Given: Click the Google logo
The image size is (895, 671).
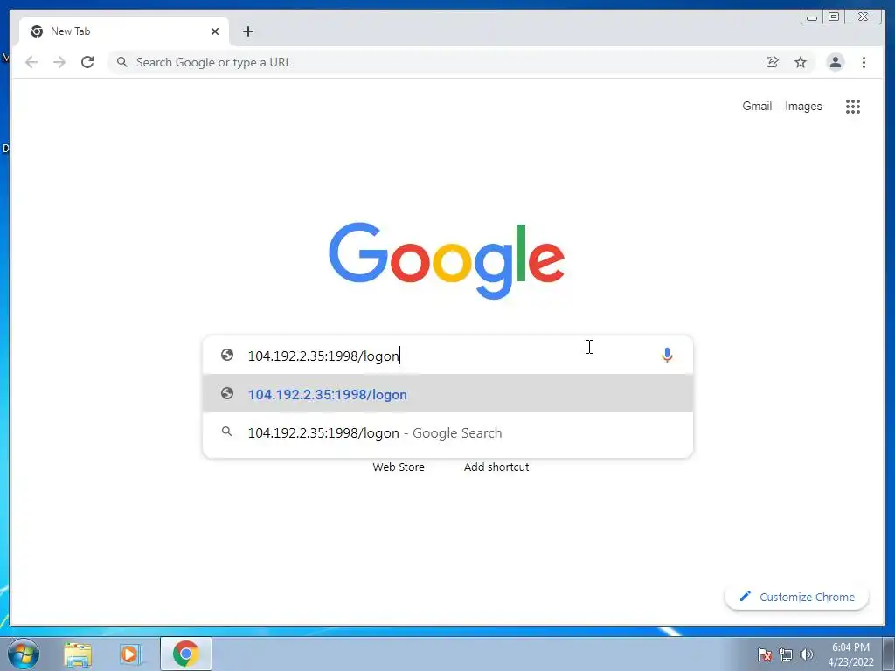Looking at the screenshot, I should click(x=447, y=260).
